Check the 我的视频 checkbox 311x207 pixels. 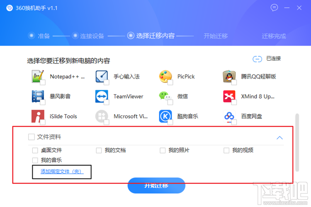click(226, 150)
